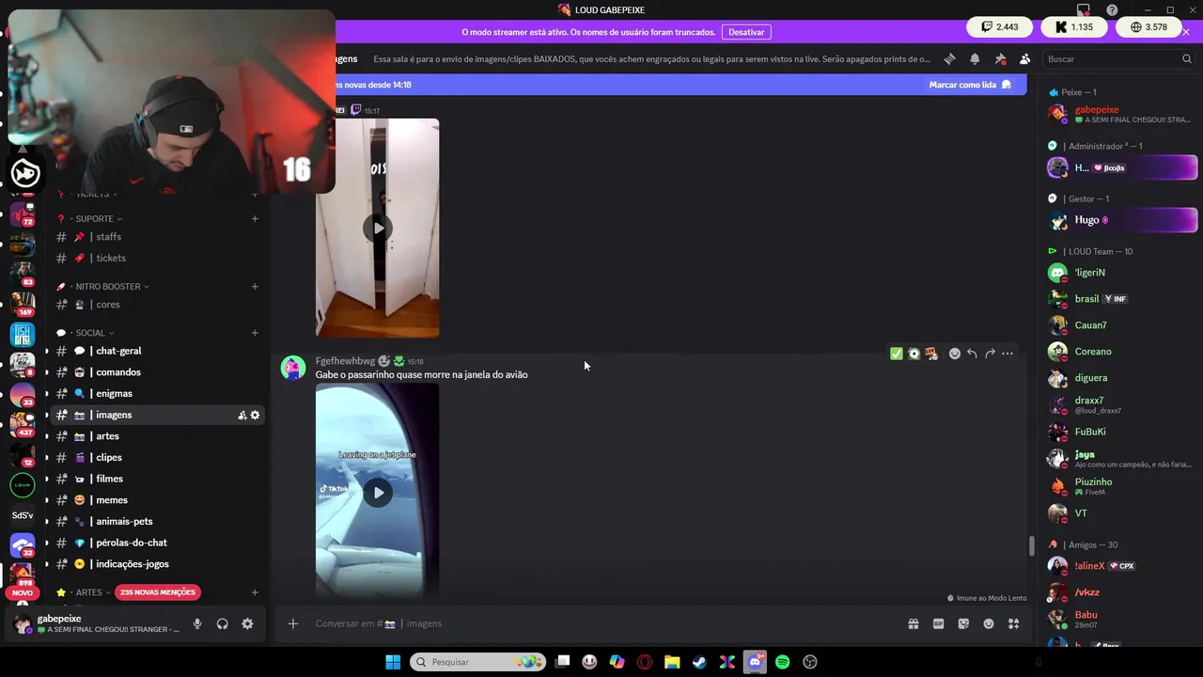The width and height of the screenshot is (1203, 677).
Task: Add channel to NITRO BOOSTER category
Action: 255,287
